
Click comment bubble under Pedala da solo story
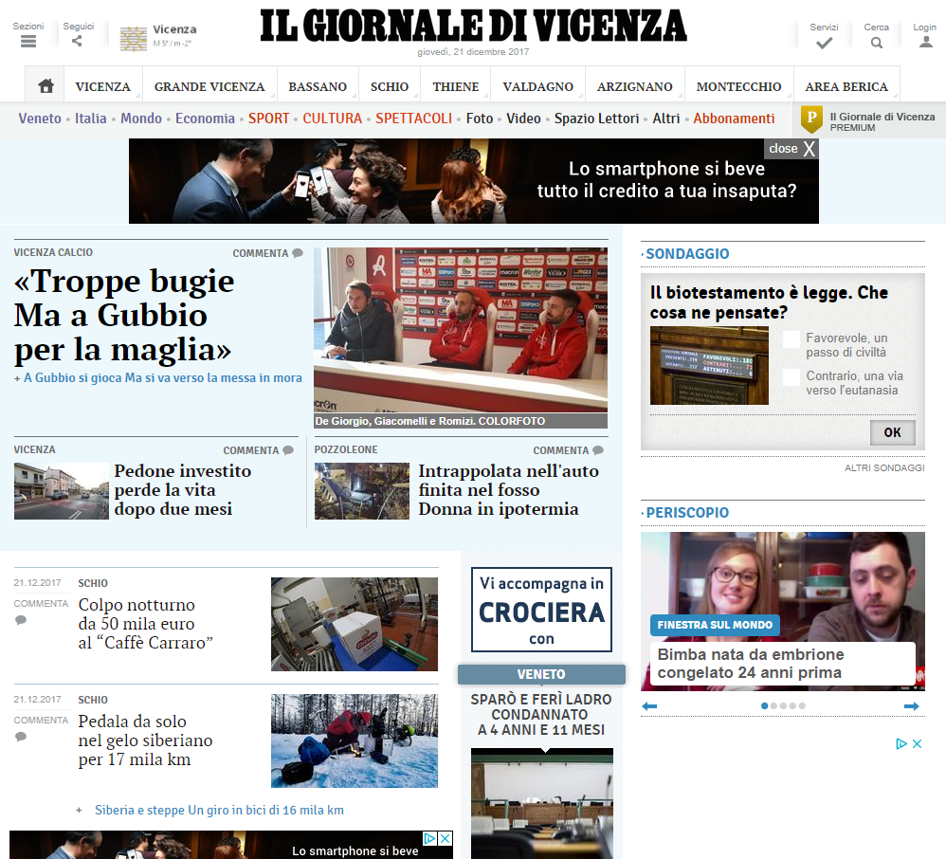(21, 737)
